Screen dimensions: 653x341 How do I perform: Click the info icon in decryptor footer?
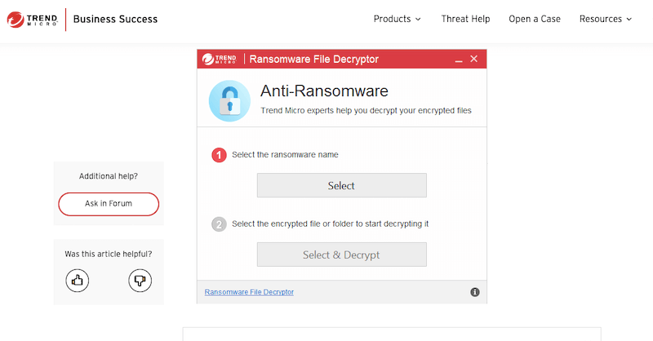(475, 292)
